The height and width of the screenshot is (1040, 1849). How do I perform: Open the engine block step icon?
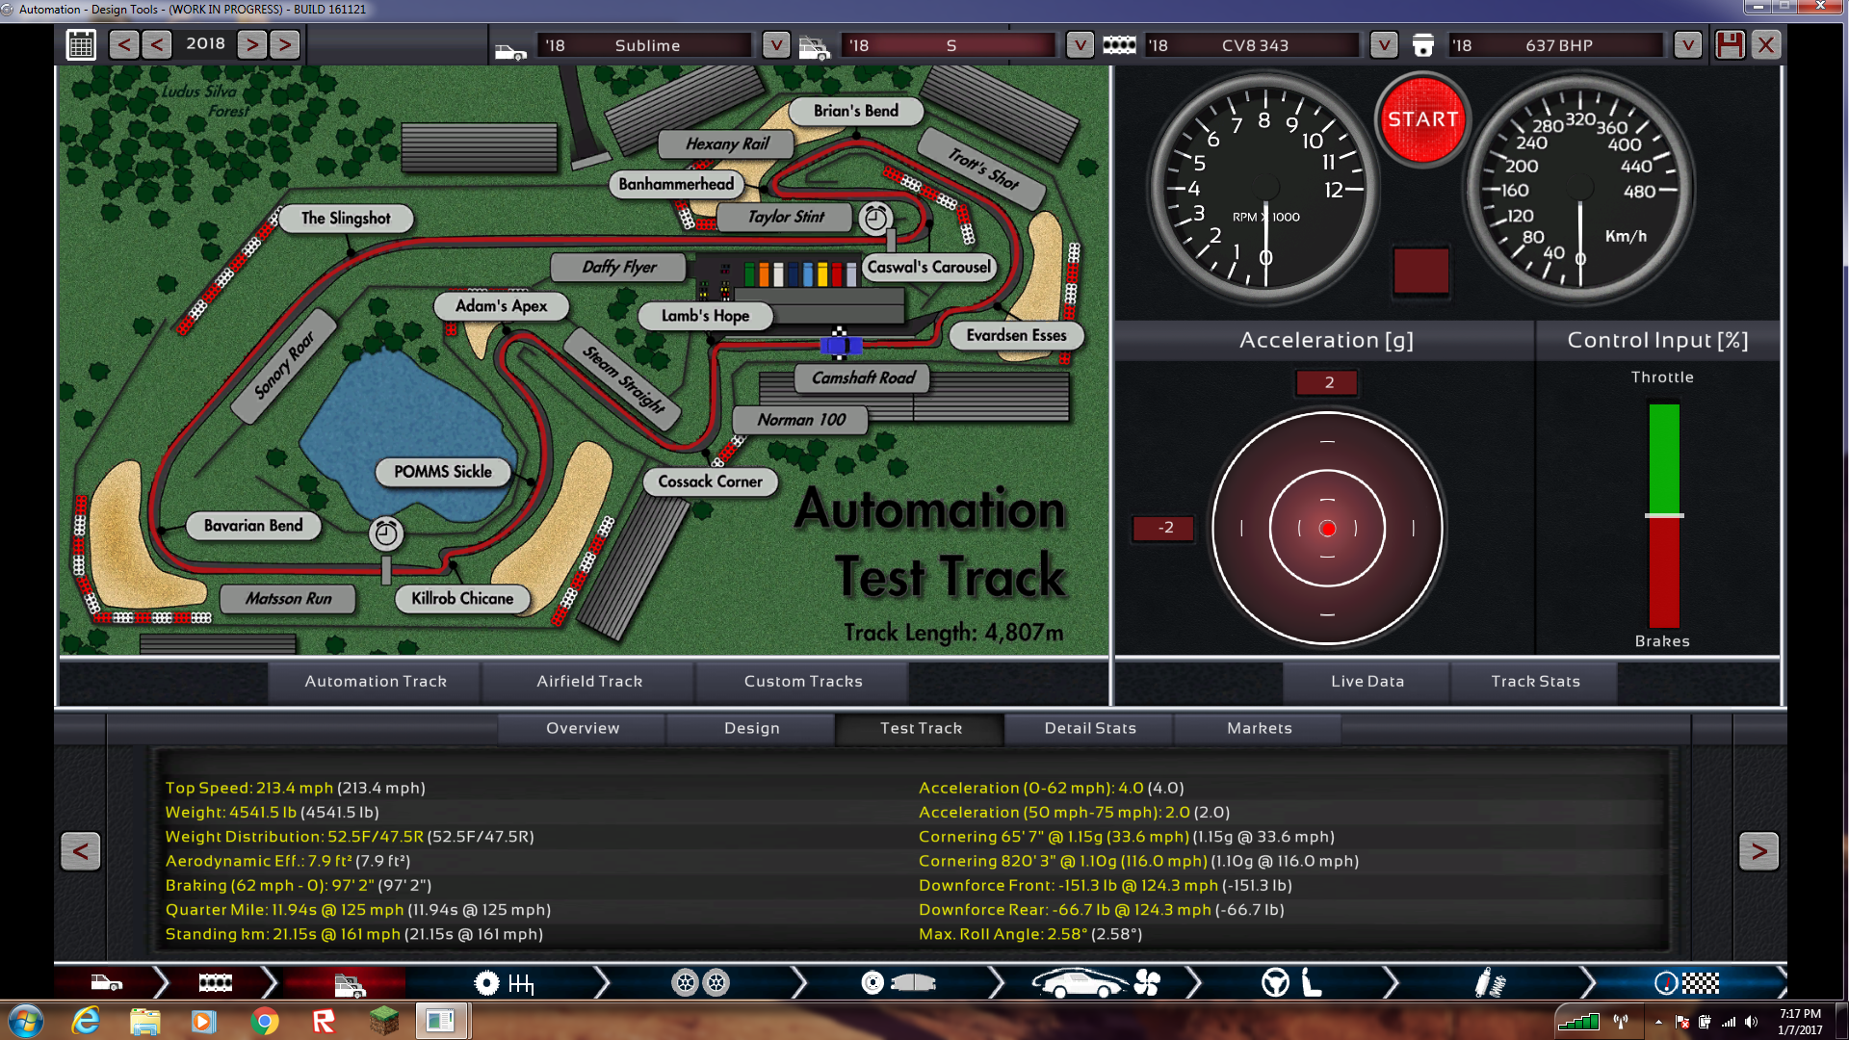click(215, 983)
